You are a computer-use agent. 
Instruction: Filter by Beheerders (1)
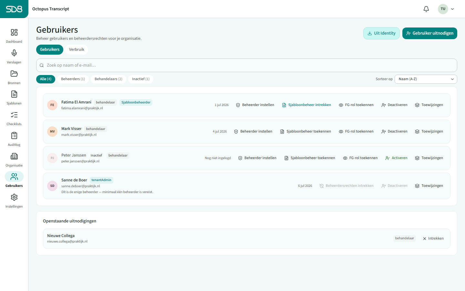pyautogui.click(x=73, y=79)
